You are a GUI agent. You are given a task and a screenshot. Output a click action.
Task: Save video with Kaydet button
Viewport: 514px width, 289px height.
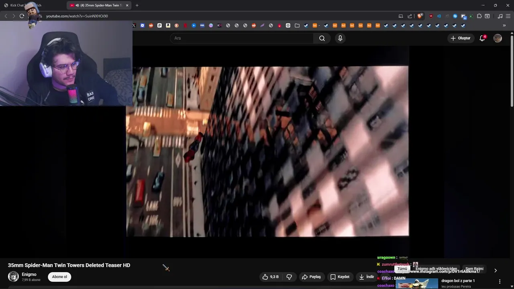coord(340,277)
